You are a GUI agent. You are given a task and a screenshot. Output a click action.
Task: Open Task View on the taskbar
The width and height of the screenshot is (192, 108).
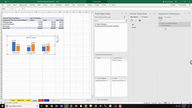41,106
